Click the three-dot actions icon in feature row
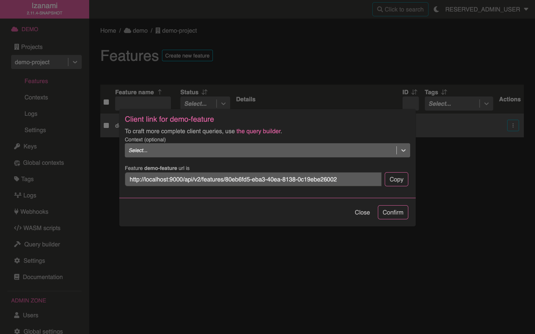This screenshot has height=334, width=535. [513, 125]
